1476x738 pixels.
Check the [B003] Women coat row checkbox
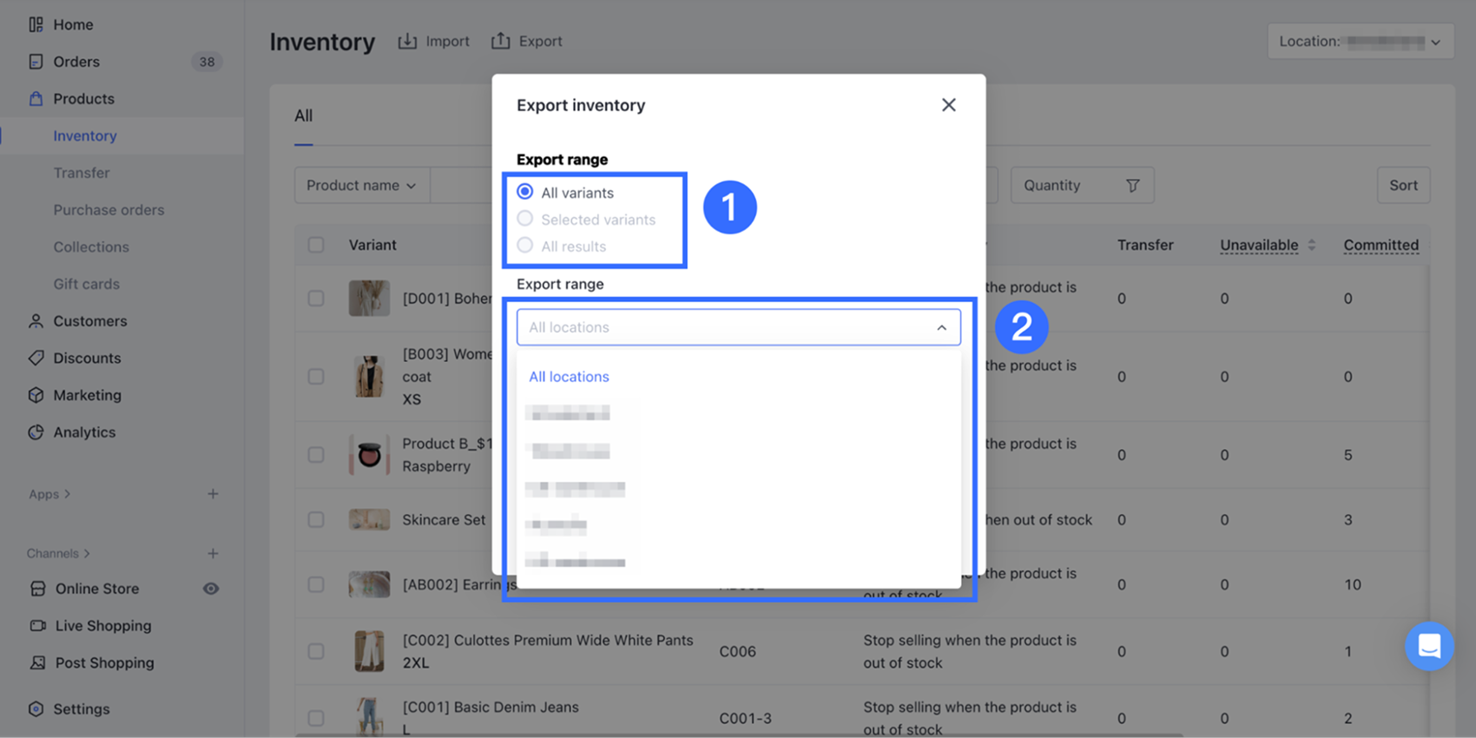click(x=316, y=377)
